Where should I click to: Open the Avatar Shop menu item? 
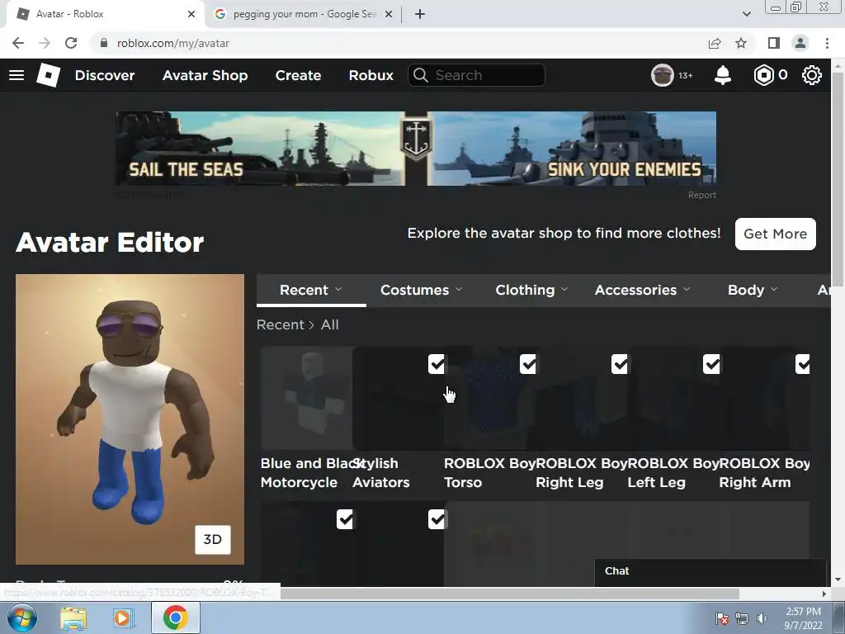(x=205, y=75)
